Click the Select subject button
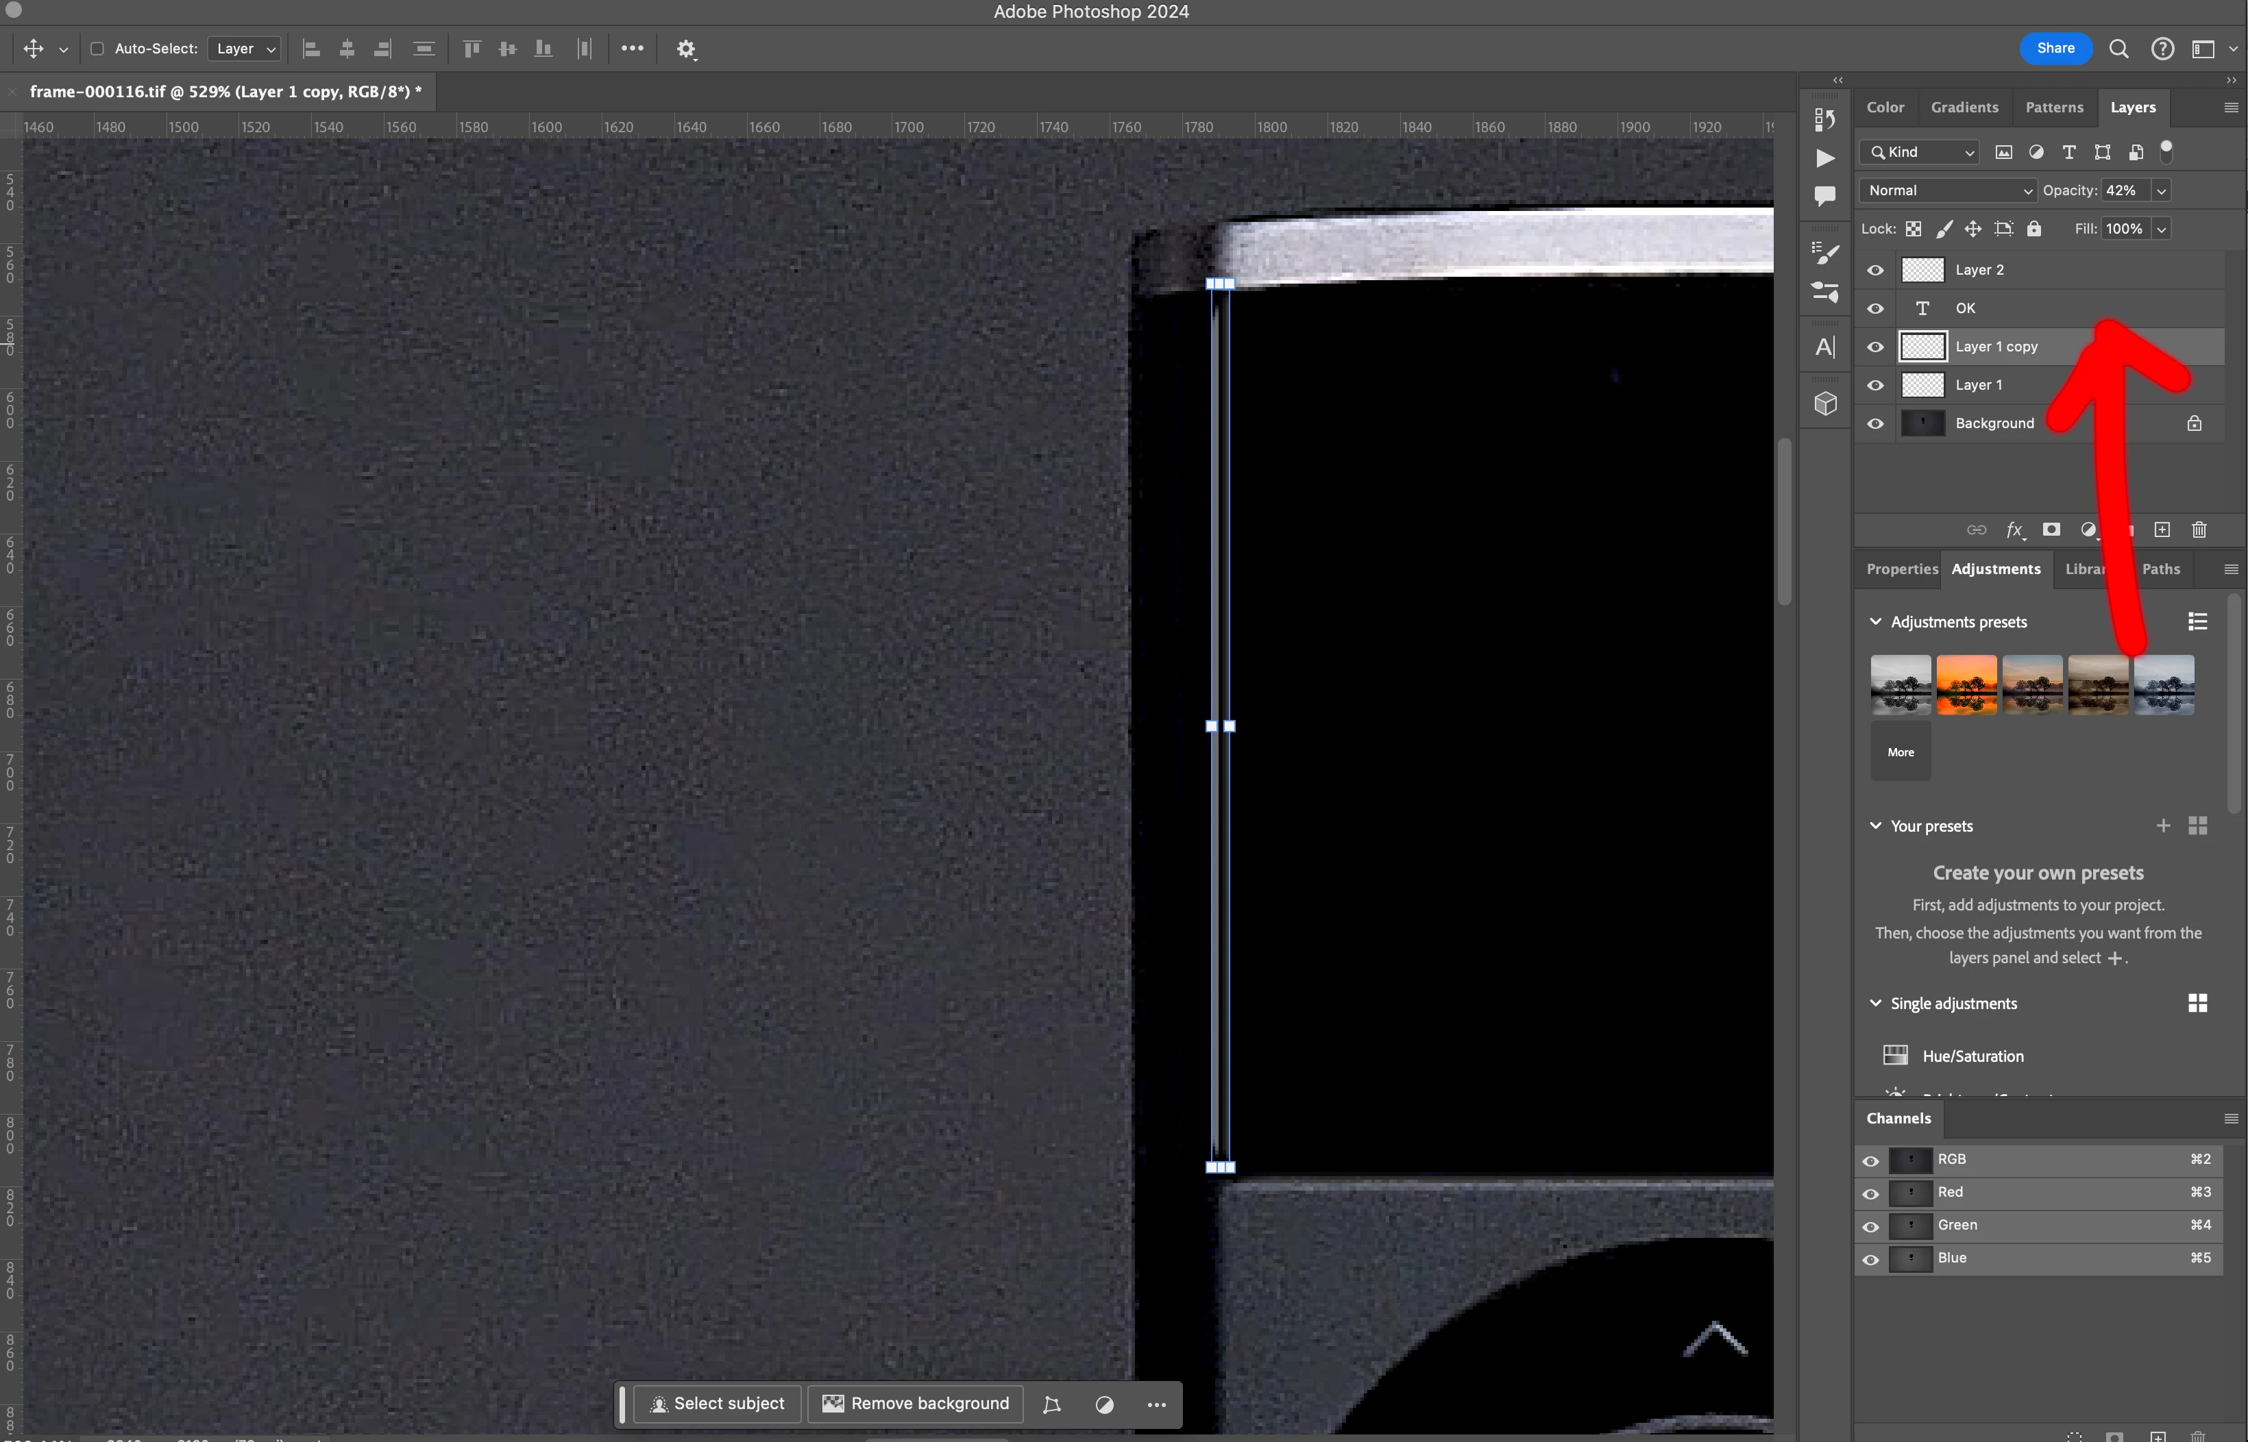 click(x=717, y=1403)
